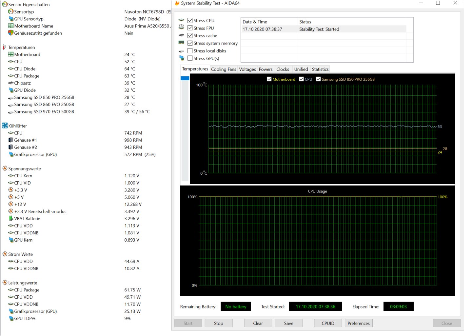This screenshot has height=336, width=472.
Task: Click the GPU Sensortyp icon
Action: (x=11, y=19)
